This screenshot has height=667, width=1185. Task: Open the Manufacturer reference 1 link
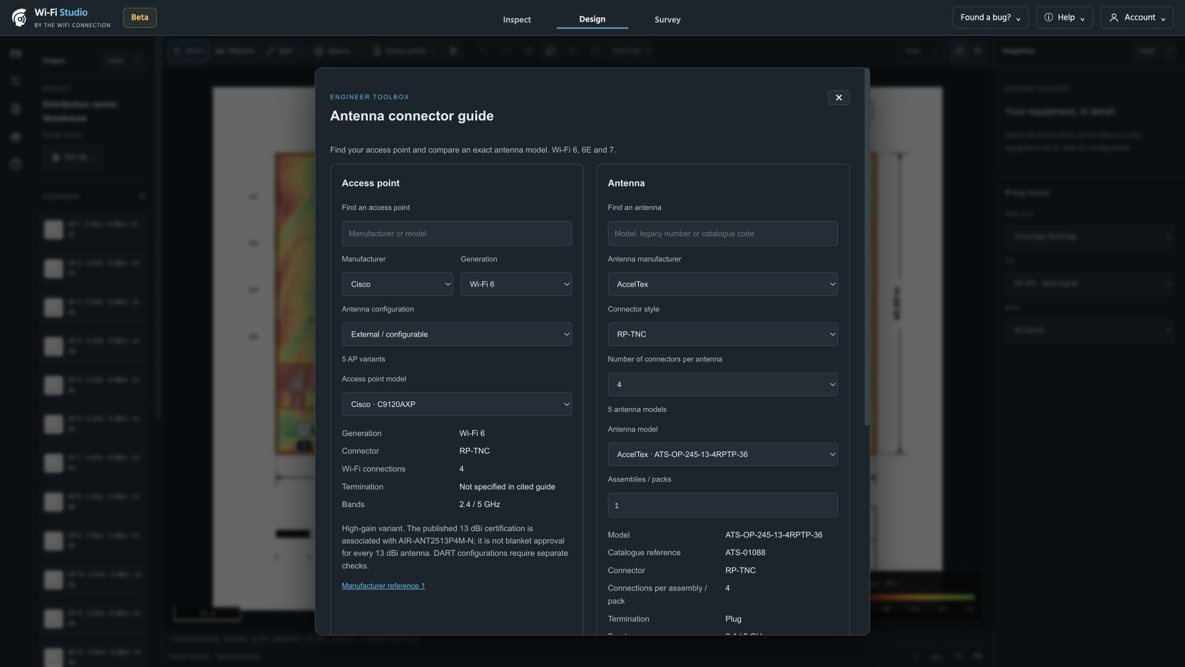(383, 586)
